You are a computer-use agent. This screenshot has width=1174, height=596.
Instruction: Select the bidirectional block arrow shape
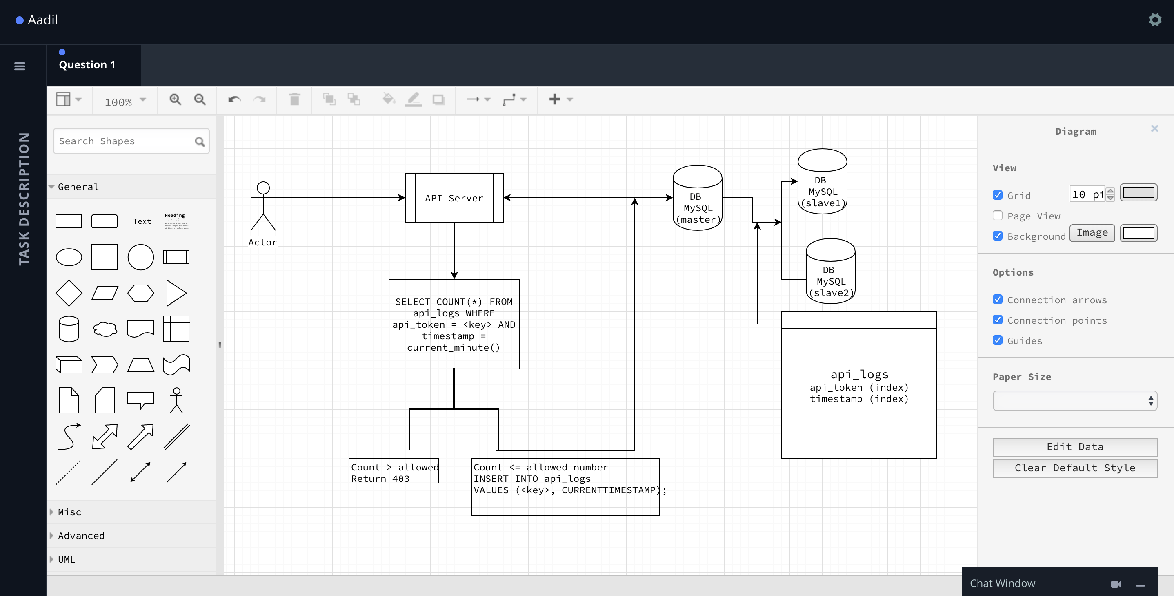click(105, 436)
